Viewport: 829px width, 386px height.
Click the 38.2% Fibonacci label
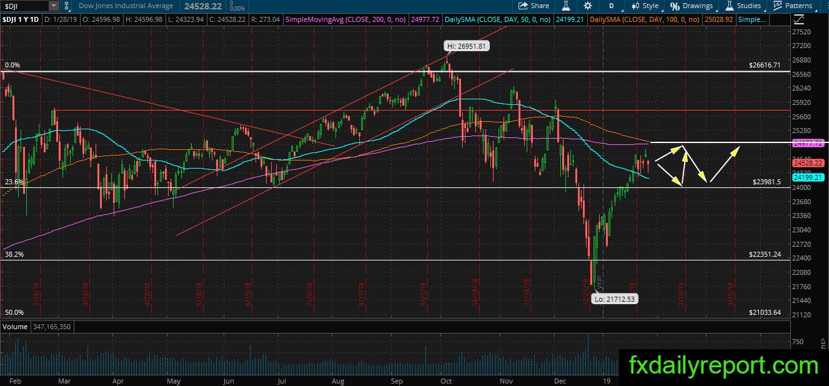pyautogui.click(x=14, y=254)
